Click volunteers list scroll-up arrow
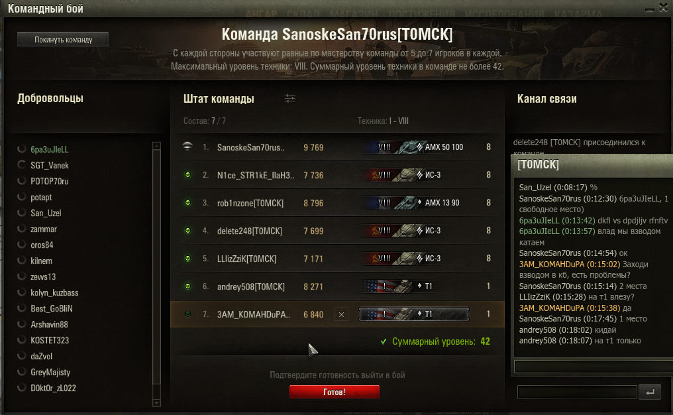Viewport: 673px width, 415px height. pyautogui.click(x=157, y=146)
